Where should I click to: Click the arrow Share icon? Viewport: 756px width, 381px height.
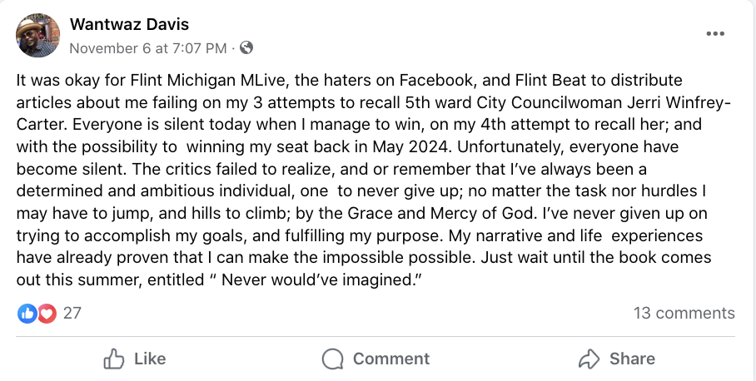589,359
